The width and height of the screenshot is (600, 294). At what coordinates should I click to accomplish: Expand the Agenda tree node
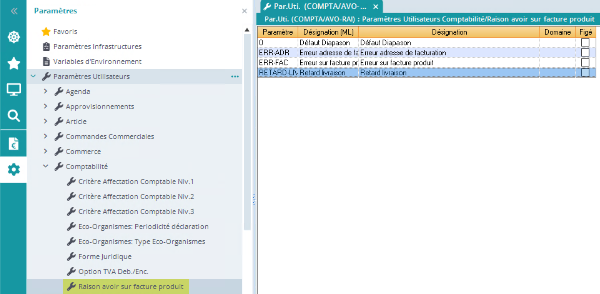(46, 92)
